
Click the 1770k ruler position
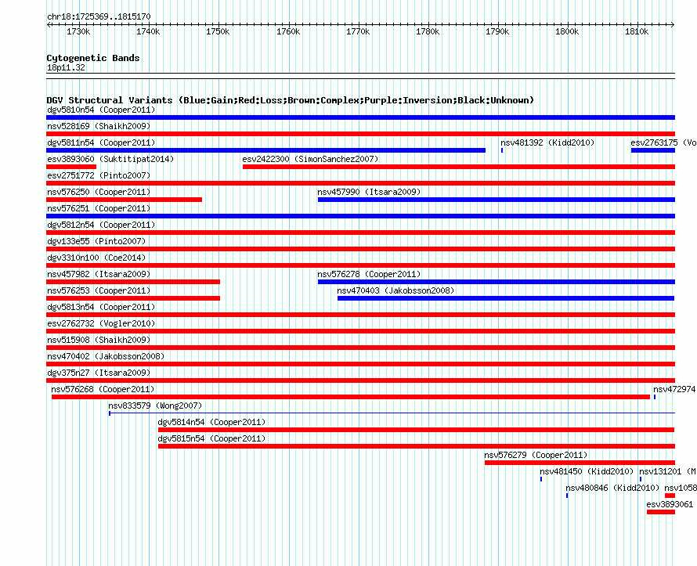point(358,31)
